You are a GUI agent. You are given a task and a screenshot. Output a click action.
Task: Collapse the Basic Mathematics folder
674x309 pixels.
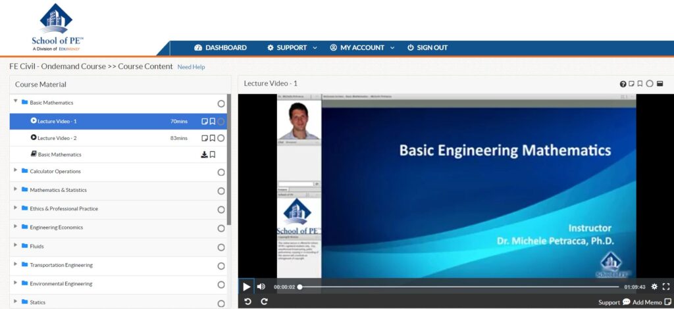(16, 102)
